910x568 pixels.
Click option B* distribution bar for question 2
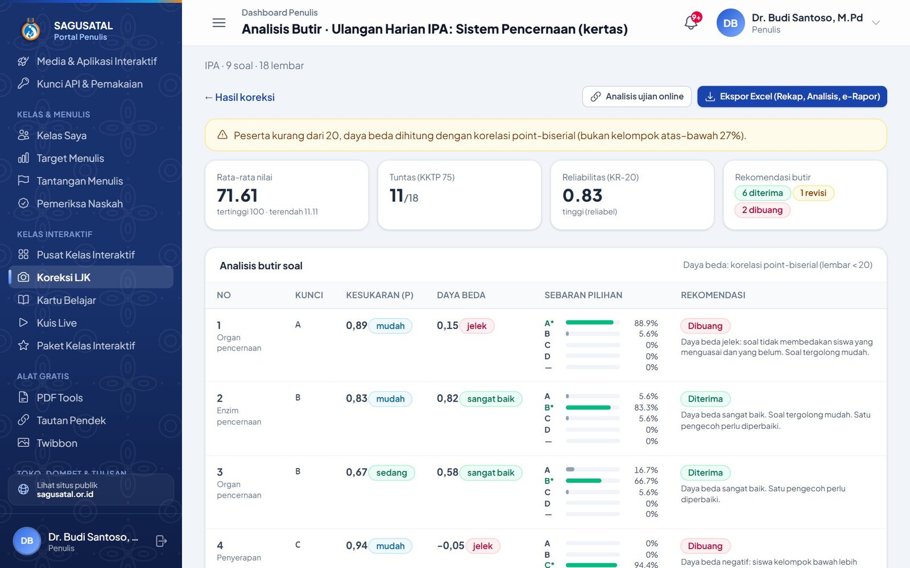(x=593, y=407)
